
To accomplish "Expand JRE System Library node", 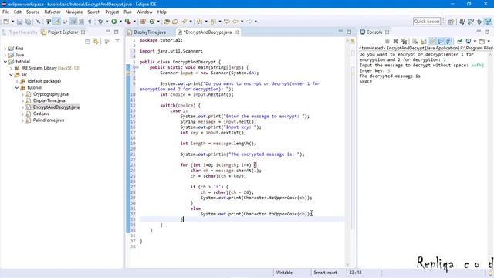I will click(11, 68).
